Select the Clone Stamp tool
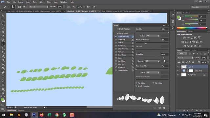The width and height of the screenshot is (210, 118). tap(3, 48)
